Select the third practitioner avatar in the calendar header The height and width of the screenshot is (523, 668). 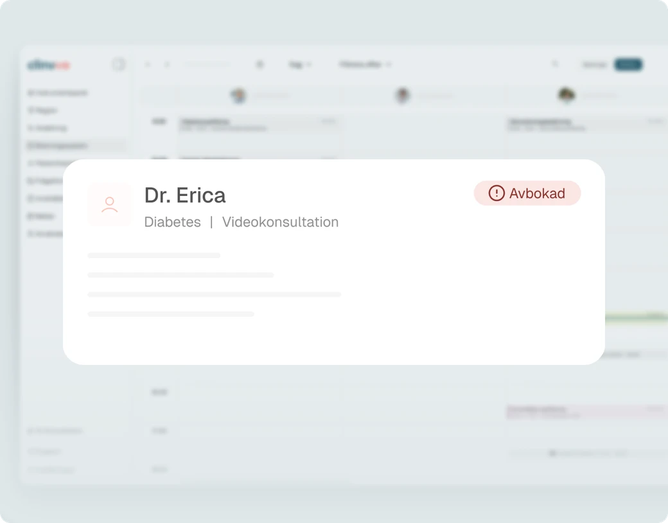point(566,94)
